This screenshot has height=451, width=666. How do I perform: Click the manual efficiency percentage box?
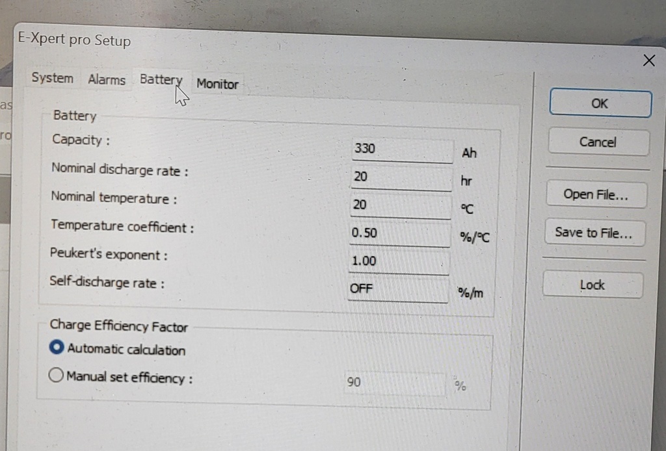(x=394, y=383)
